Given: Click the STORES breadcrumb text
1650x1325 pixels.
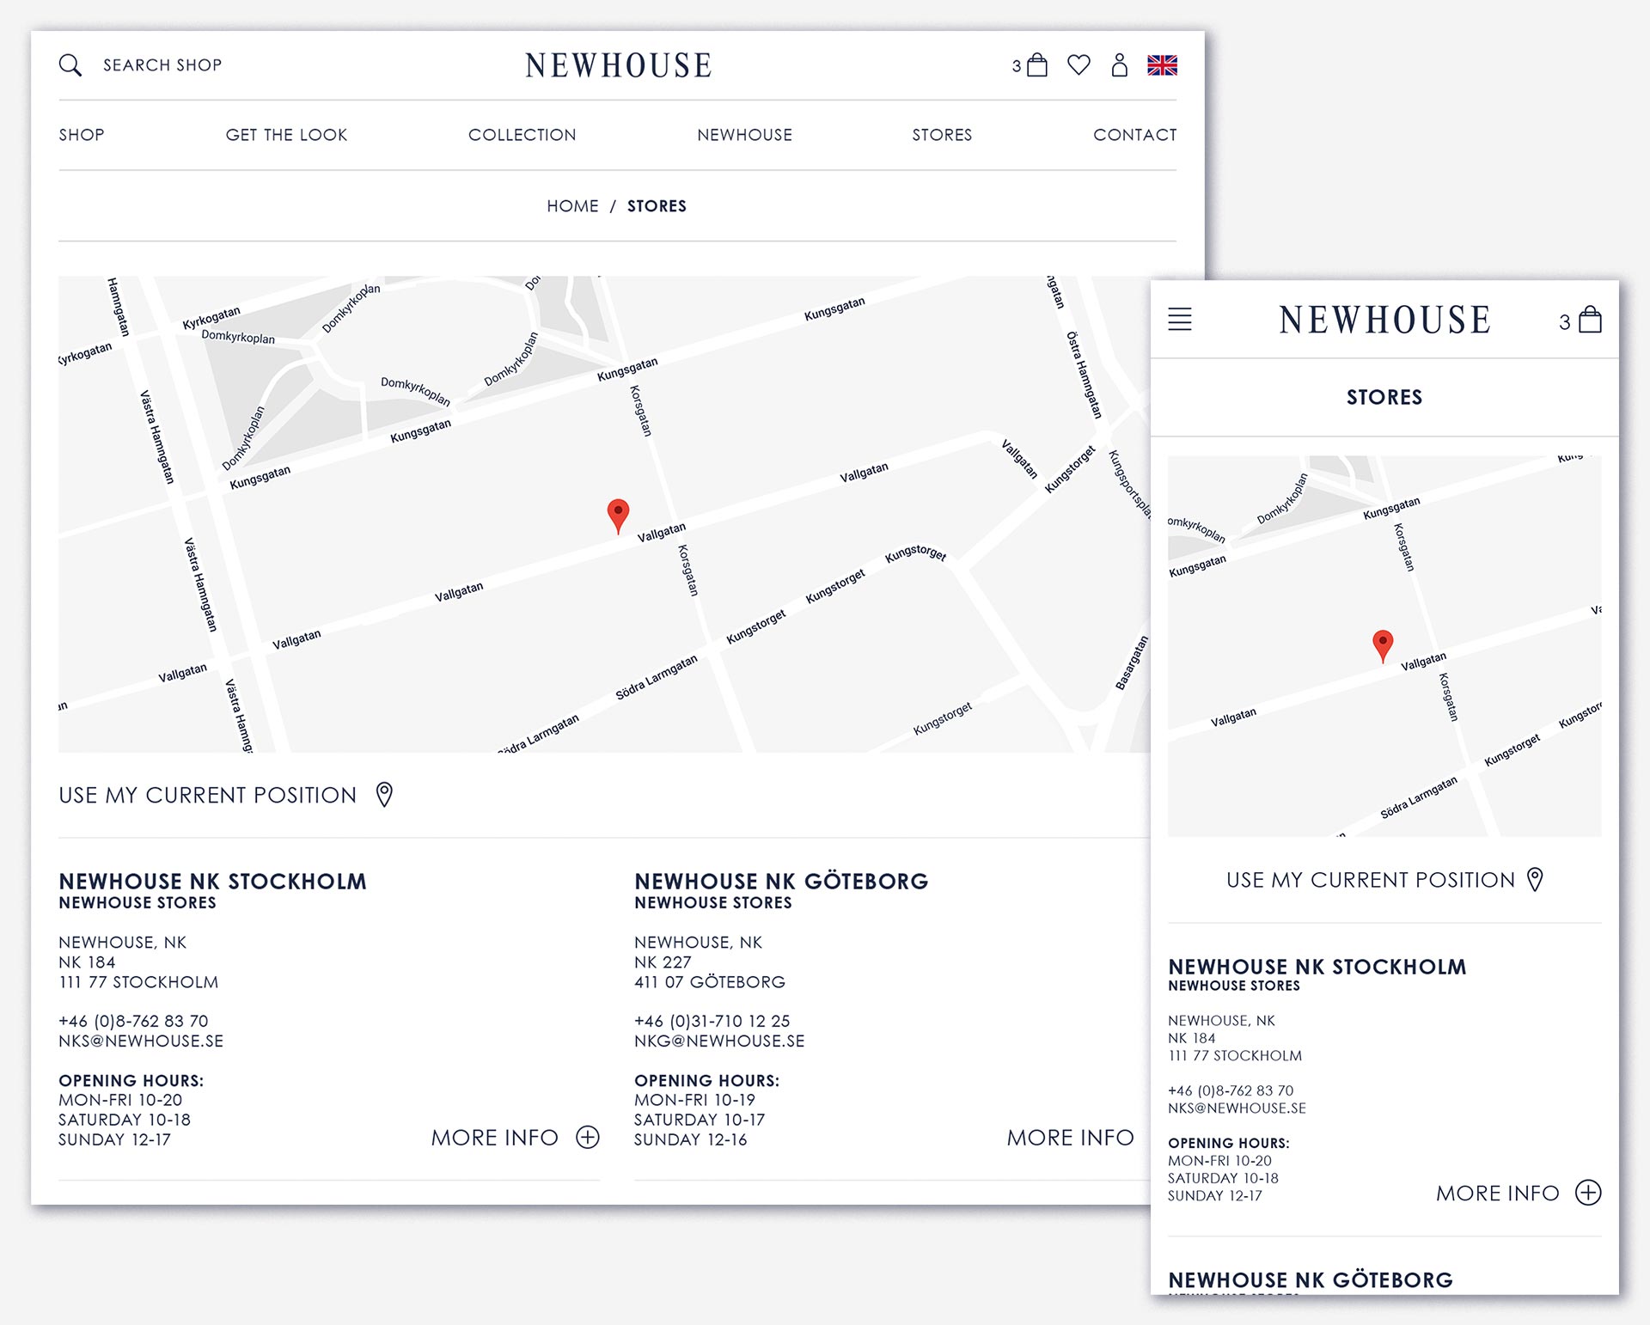Looking at the screenshot, I should tap(657, 206).
